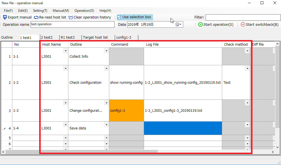Click the Filter text input field
The image size is (281, 165).
243,18
